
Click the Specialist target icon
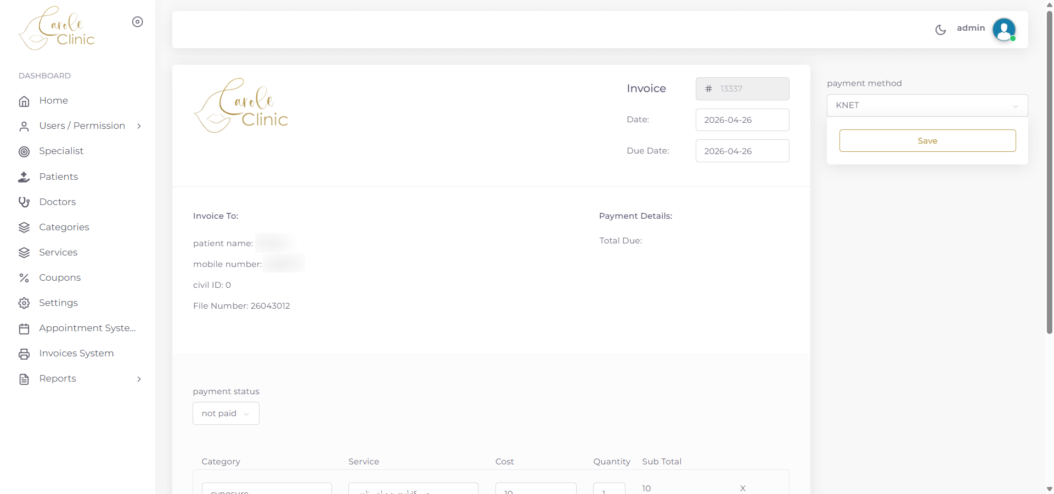24,152
